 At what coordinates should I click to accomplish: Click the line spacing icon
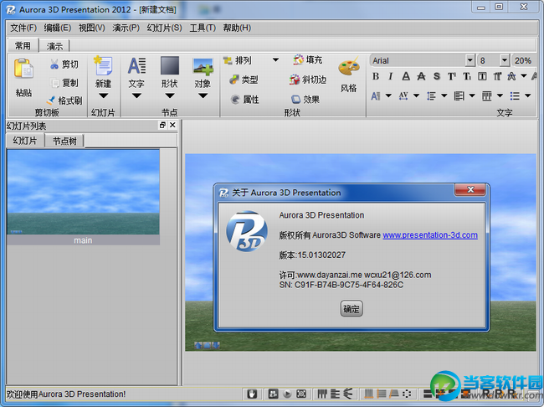(431, 95)
